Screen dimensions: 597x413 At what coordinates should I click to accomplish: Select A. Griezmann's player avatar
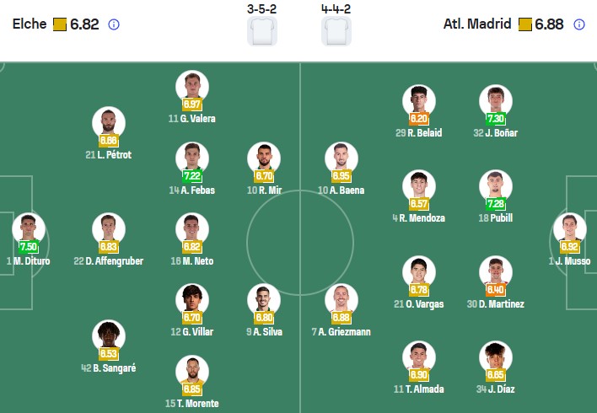pyautogui.click(x=342, y=300)
